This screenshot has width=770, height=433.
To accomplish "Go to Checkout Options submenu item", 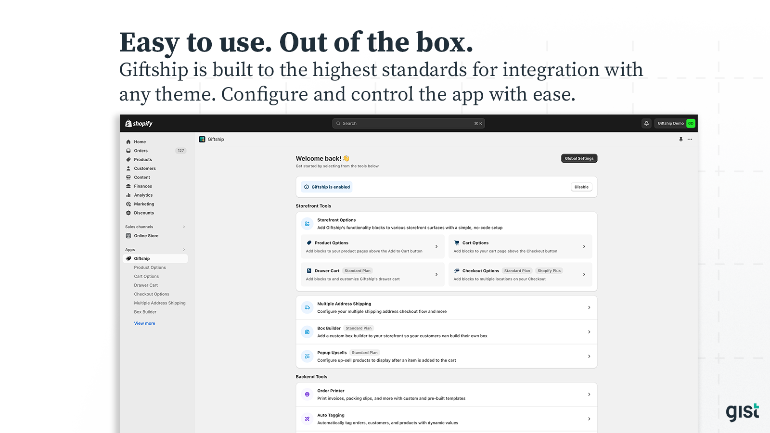I will coord(152,294).
